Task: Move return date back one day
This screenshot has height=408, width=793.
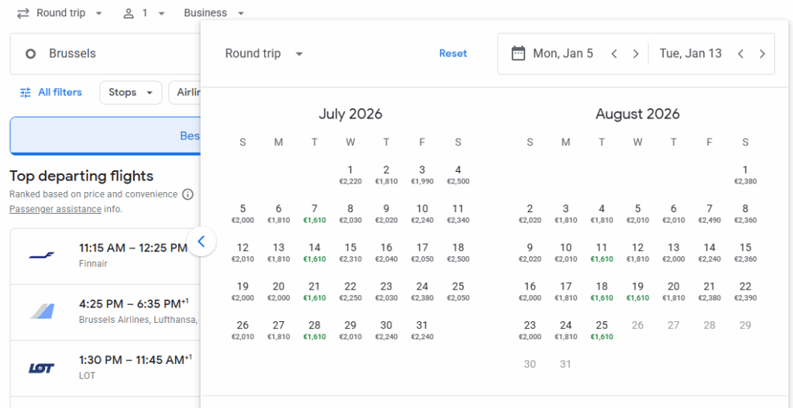Action: [740, 53]
